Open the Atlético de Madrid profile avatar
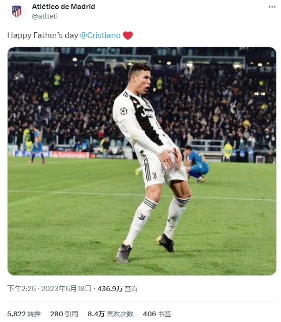The width and height of the screenshot is (281, 322). (17, 11)
